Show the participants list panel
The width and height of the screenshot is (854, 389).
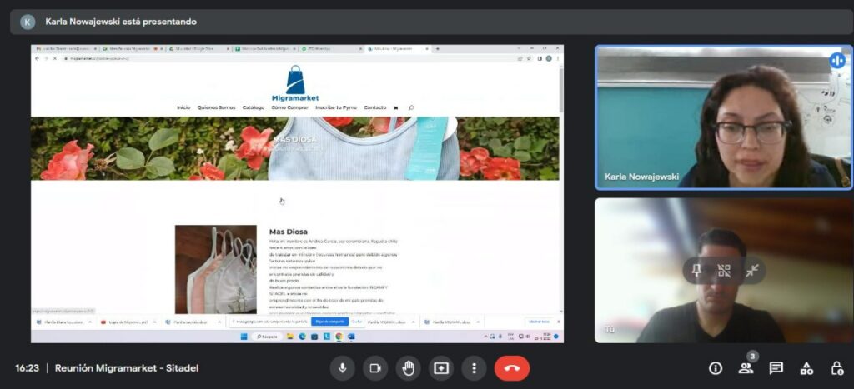pyautogui.click(x=746, y=368)
